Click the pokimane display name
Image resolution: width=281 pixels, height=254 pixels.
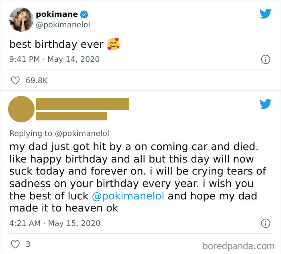click(58, 14)
